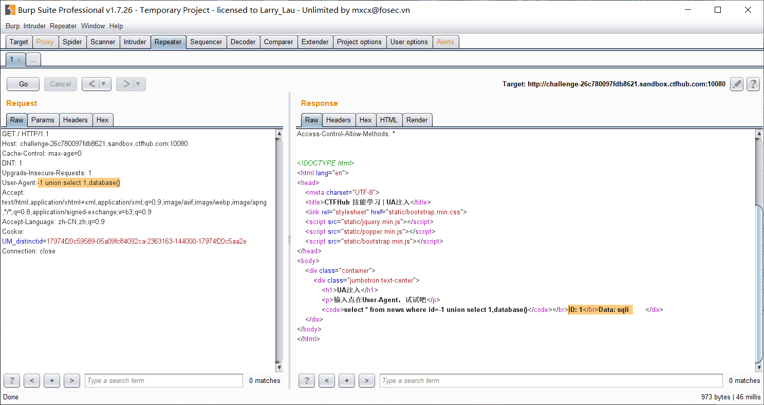Open the Burp menu
764x405 pixels.
click(x=12, y=26)
